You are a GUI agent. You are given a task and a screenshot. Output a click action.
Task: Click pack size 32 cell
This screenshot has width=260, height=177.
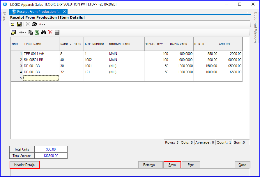[x=71, y=72]
